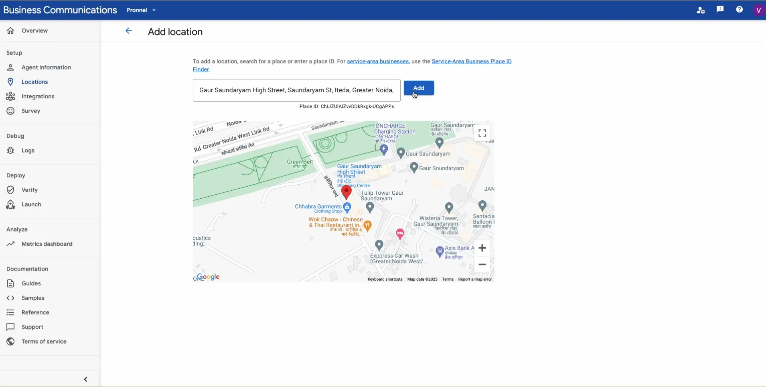This screenshot has height=387, width=766.
Task: Click the location search input field
Action: [297, 90]
